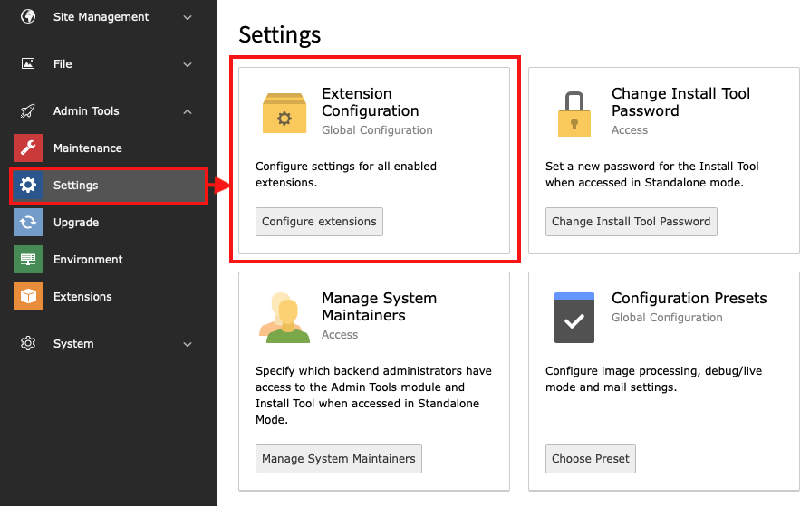Expand the System menu chevron
The width and height of the screenshot is (810, 506).
[188, 344]
